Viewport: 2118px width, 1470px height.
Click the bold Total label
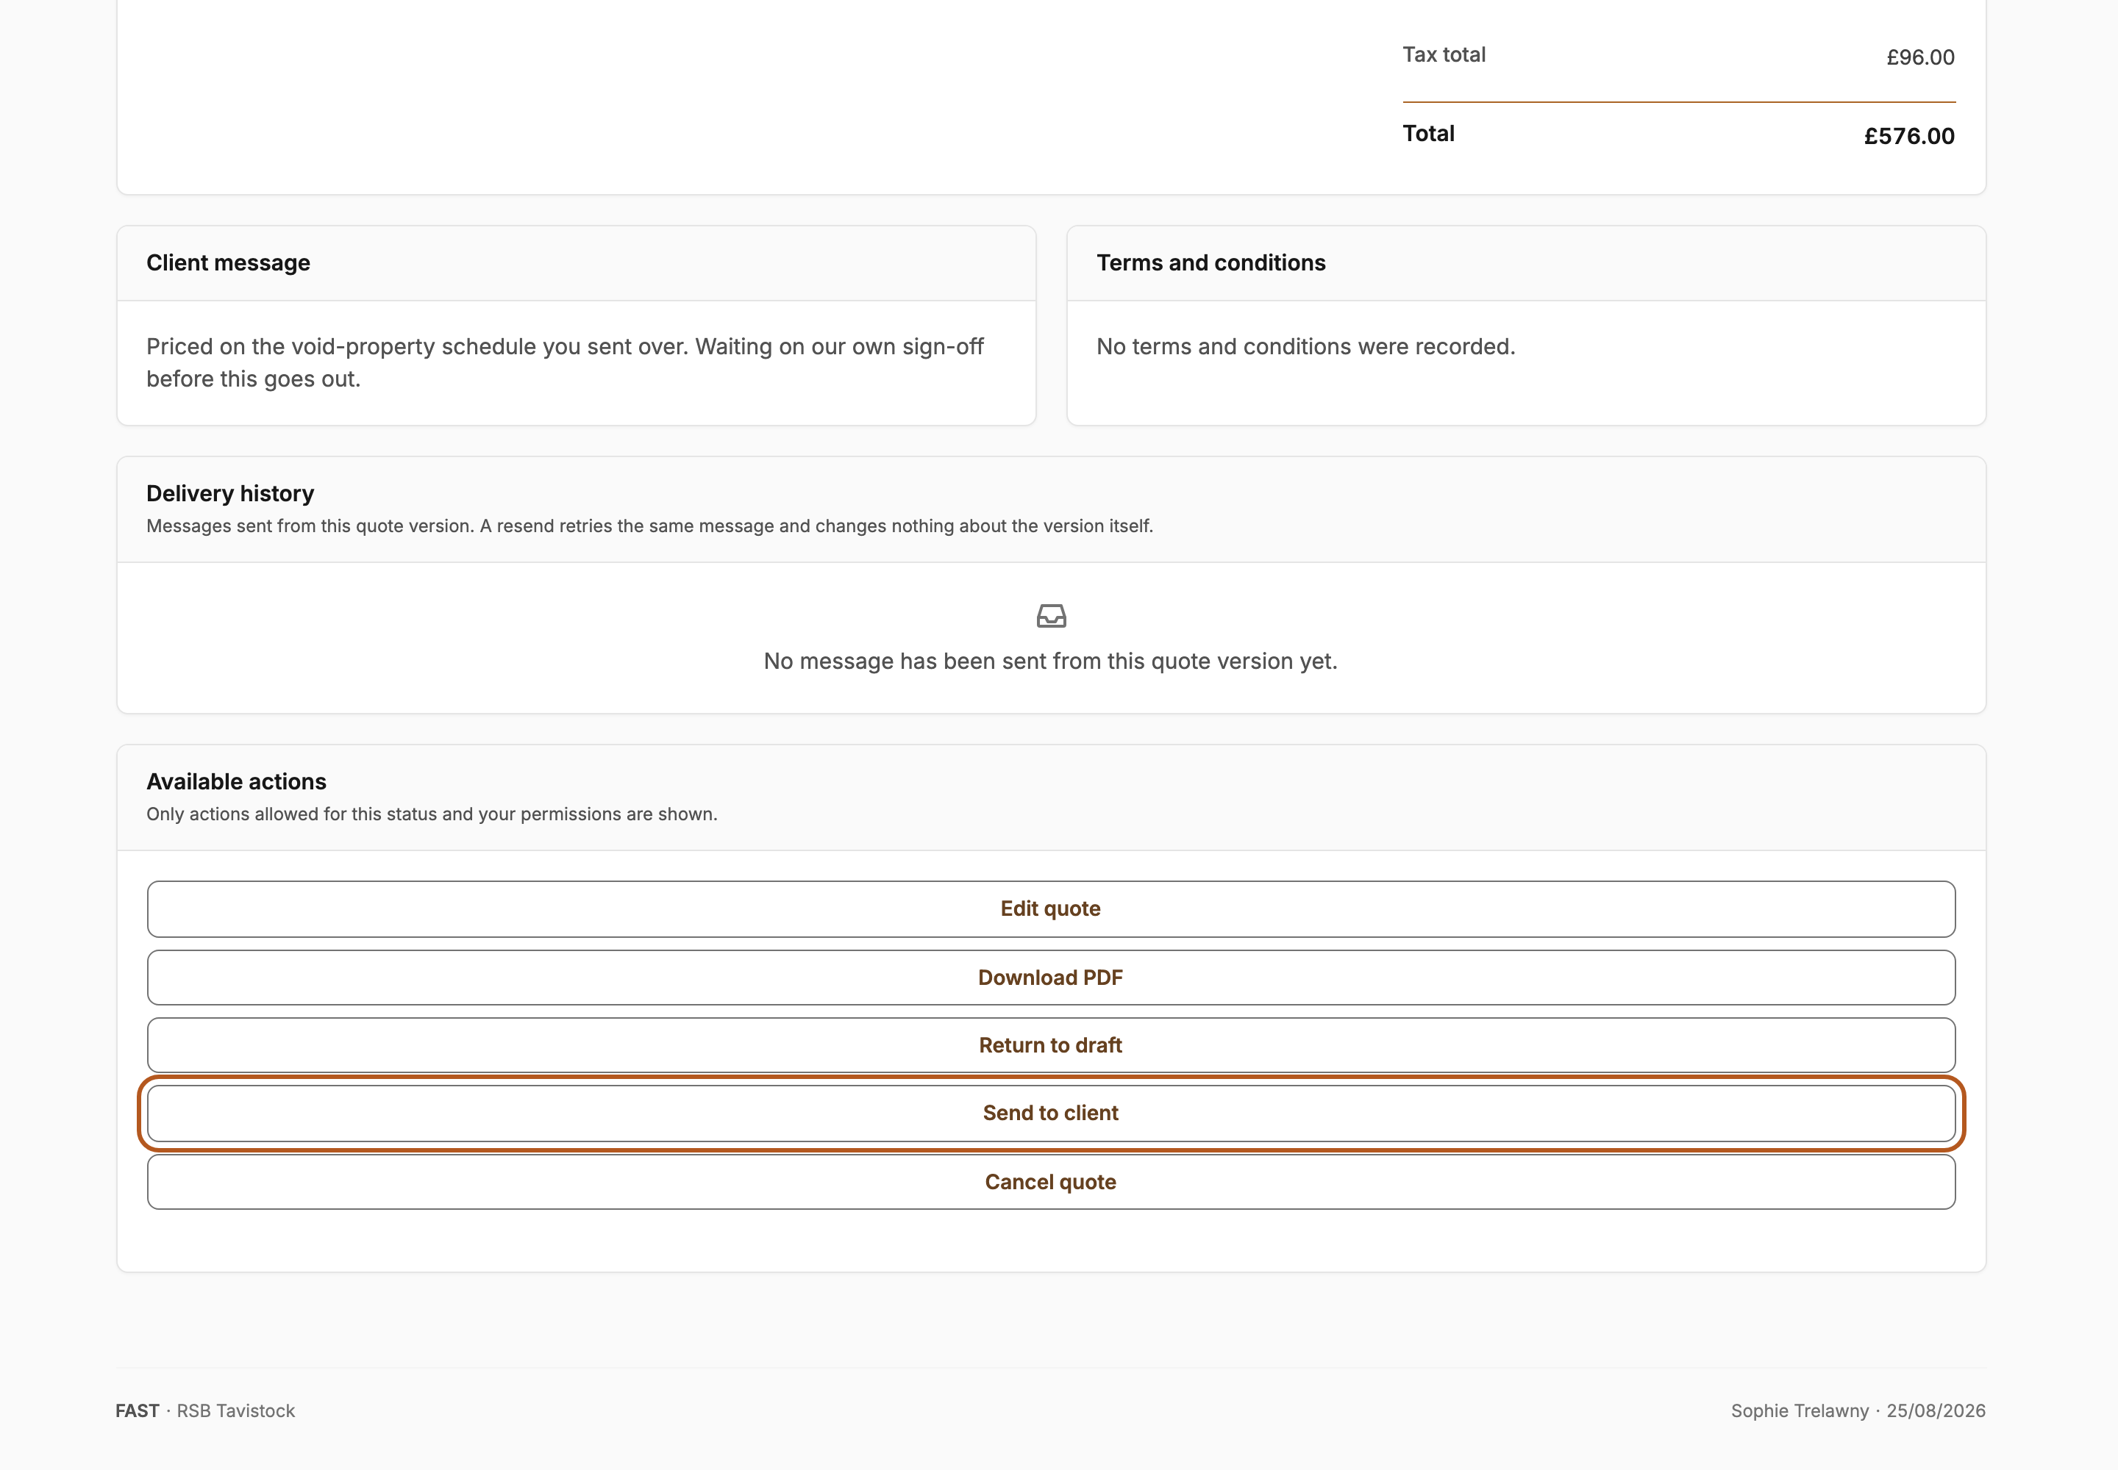pyautogui.click(x=1429, y=134)
